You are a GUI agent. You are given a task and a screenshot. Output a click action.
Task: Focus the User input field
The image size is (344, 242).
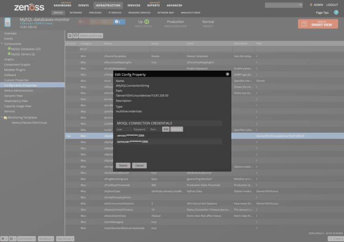(x=124, y=129)
